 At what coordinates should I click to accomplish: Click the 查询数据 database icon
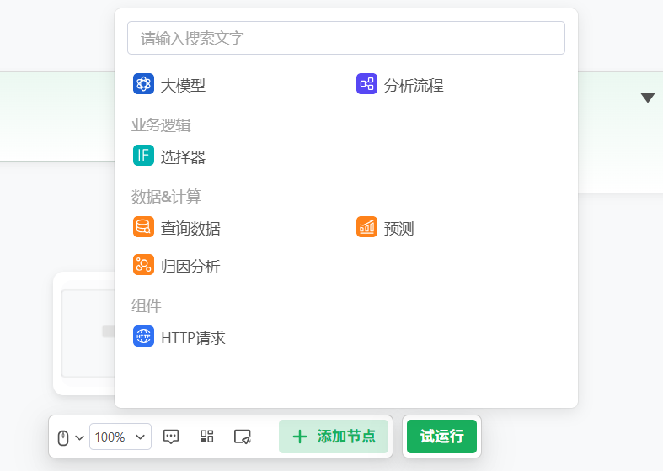pyautogui.click(x=143, y=227)
